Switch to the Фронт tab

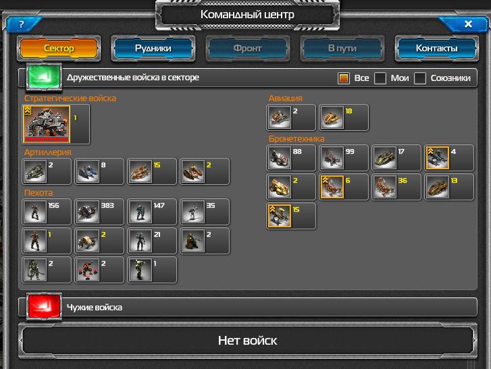click(x=247, y=48)
